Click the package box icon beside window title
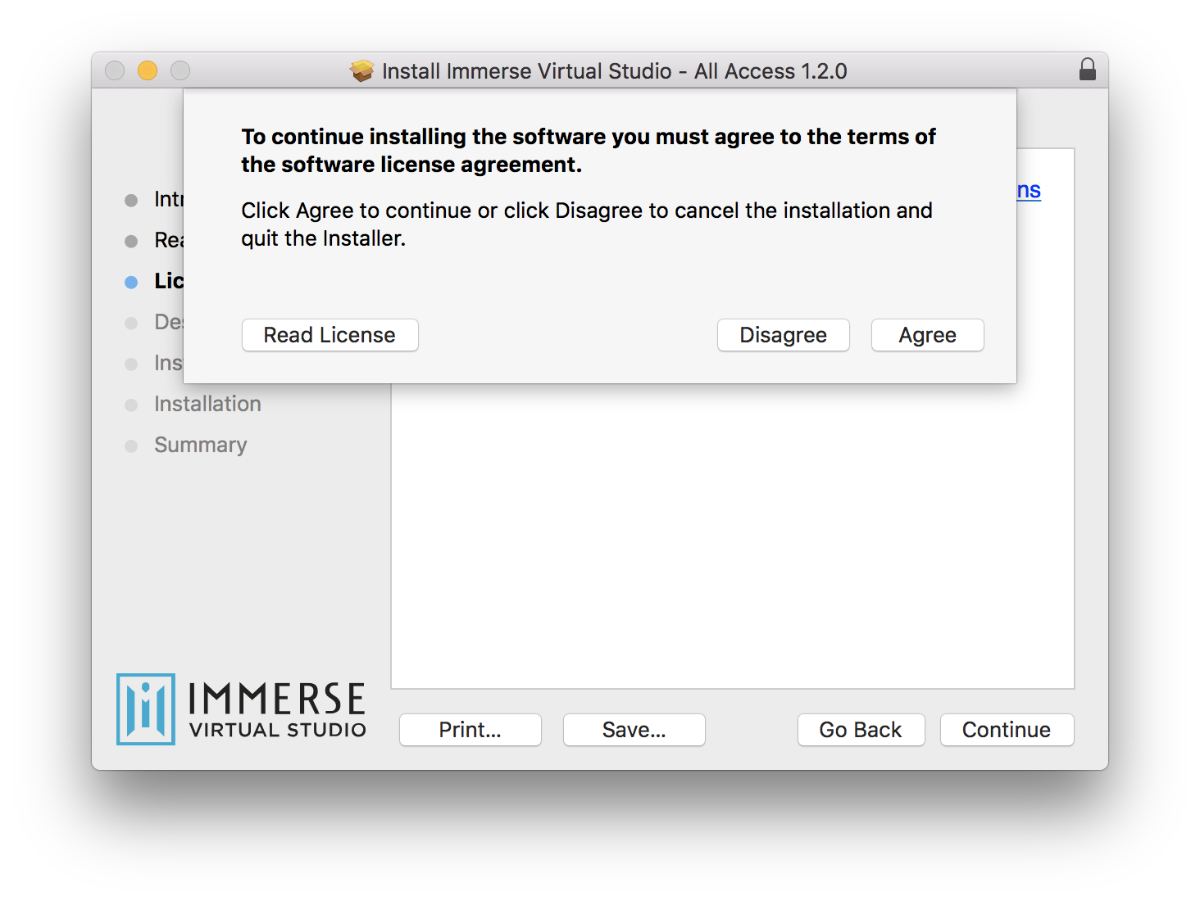The width and height of the screenshot is (1200, 901). pyautogui.click(x=361, y=71)
